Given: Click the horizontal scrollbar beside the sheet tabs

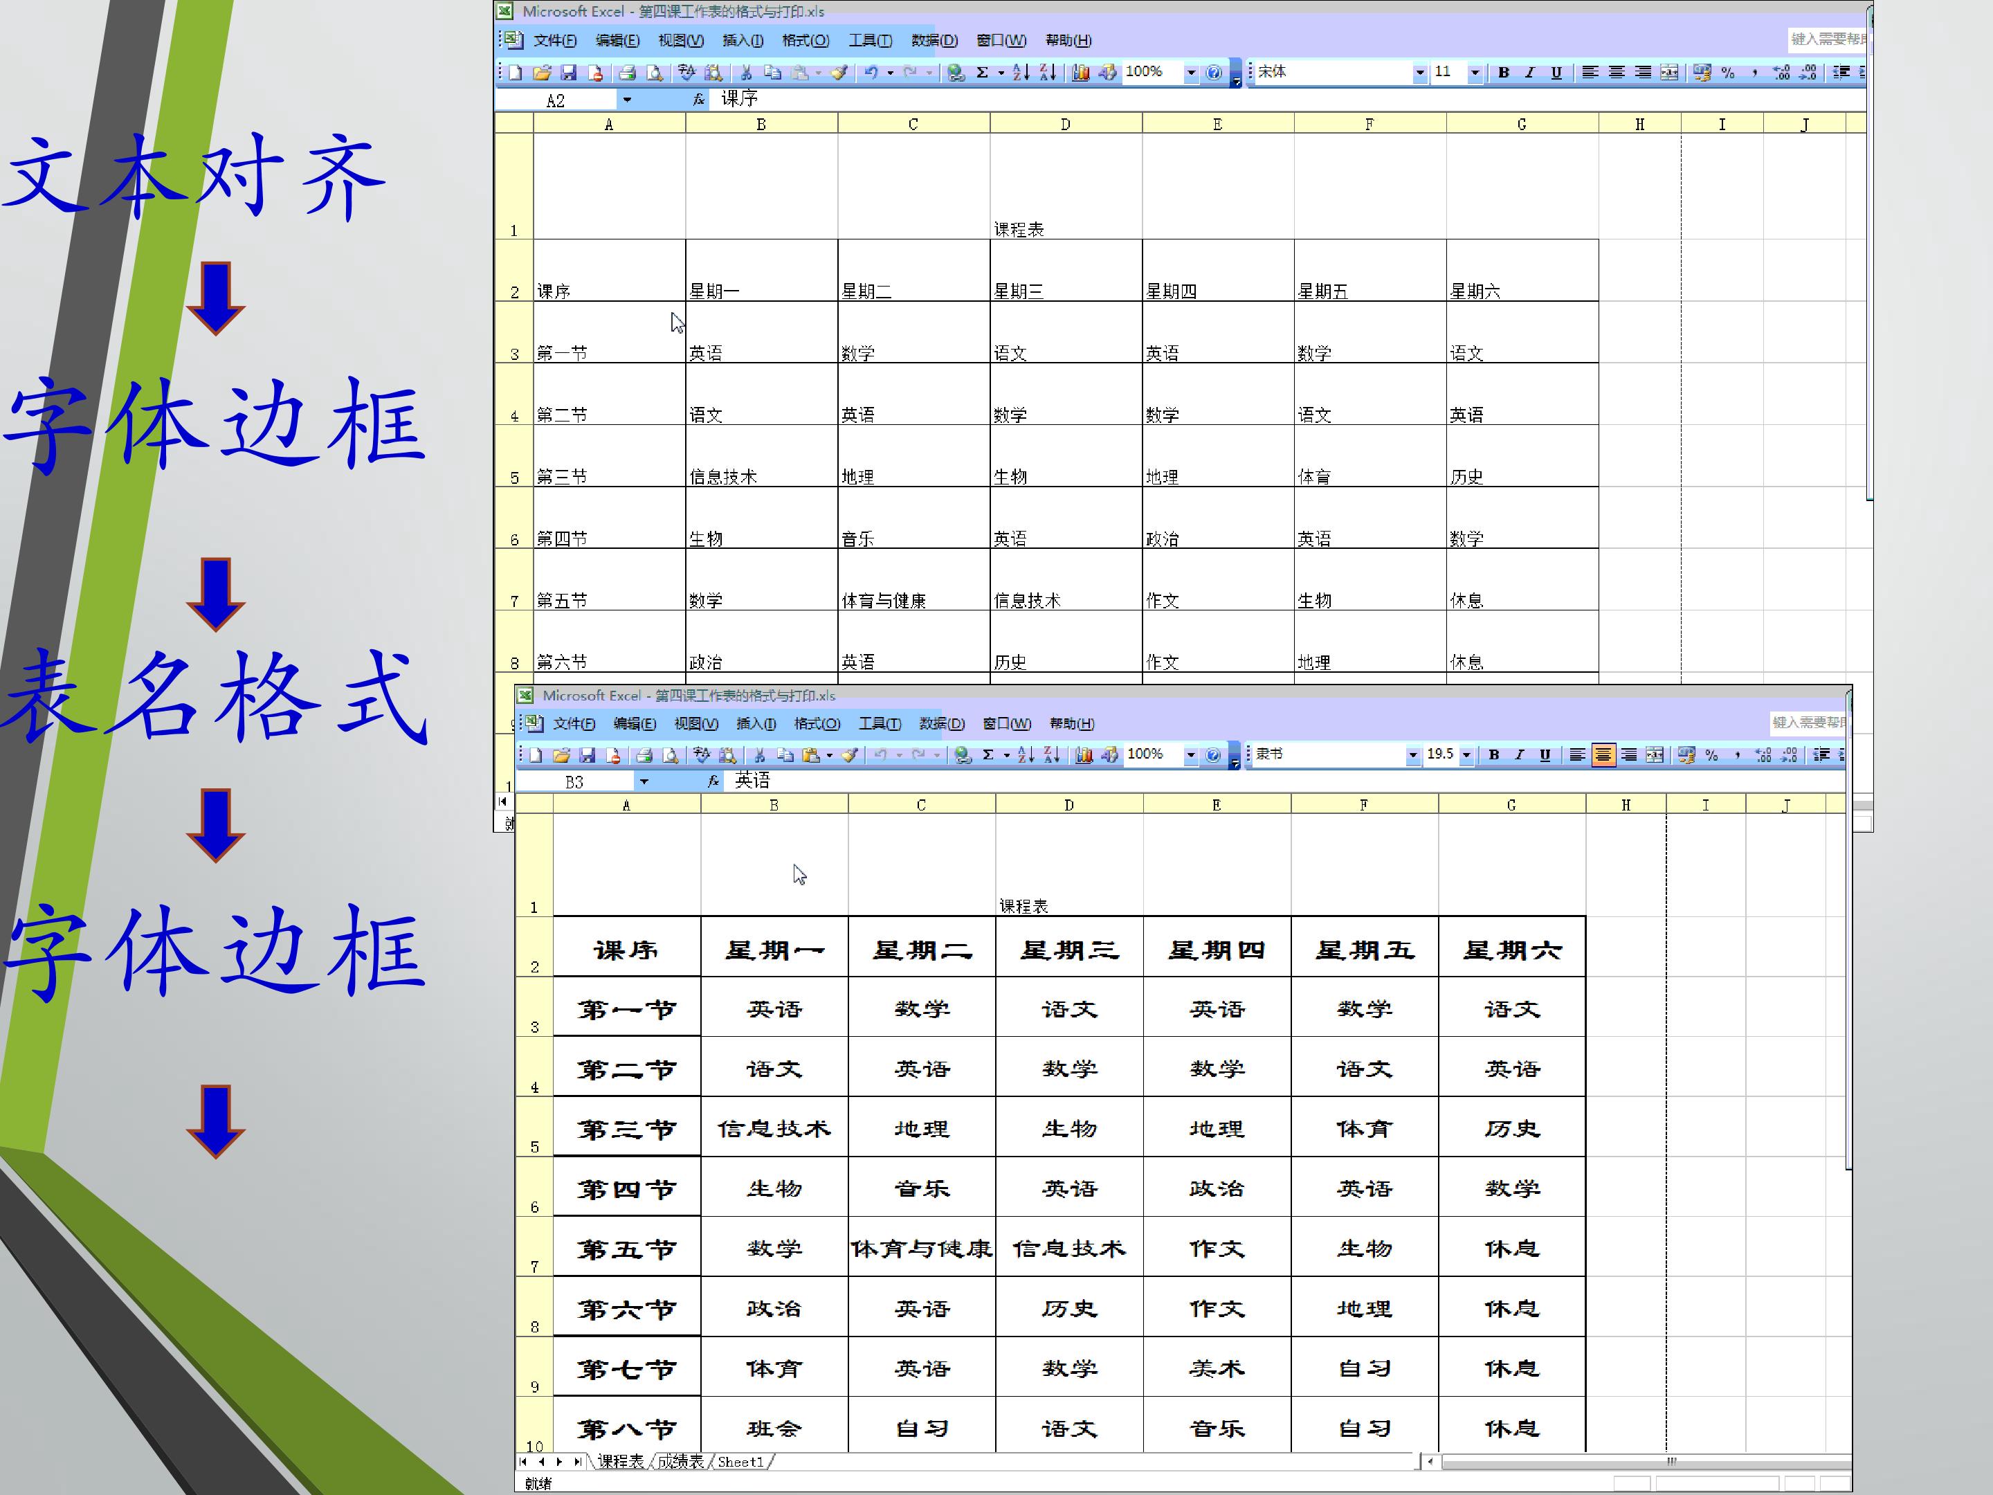Looking at the screenshot, I should pos(1640,1462).
